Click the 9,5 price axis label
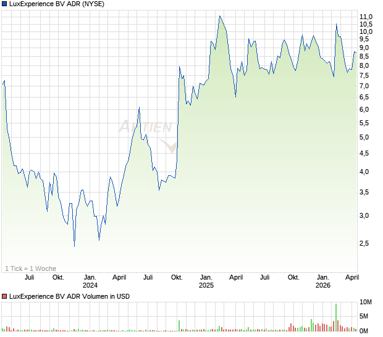Screen dimensions: 383x337 (x=364, y=39)
